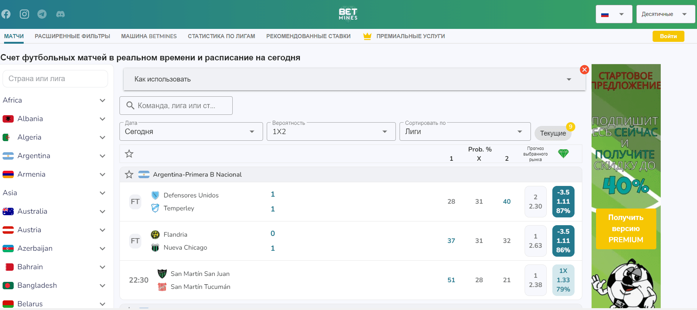This screenshot has height=310, width=697.
Task: Click the BetMines logo
Action: pos(348,14)
